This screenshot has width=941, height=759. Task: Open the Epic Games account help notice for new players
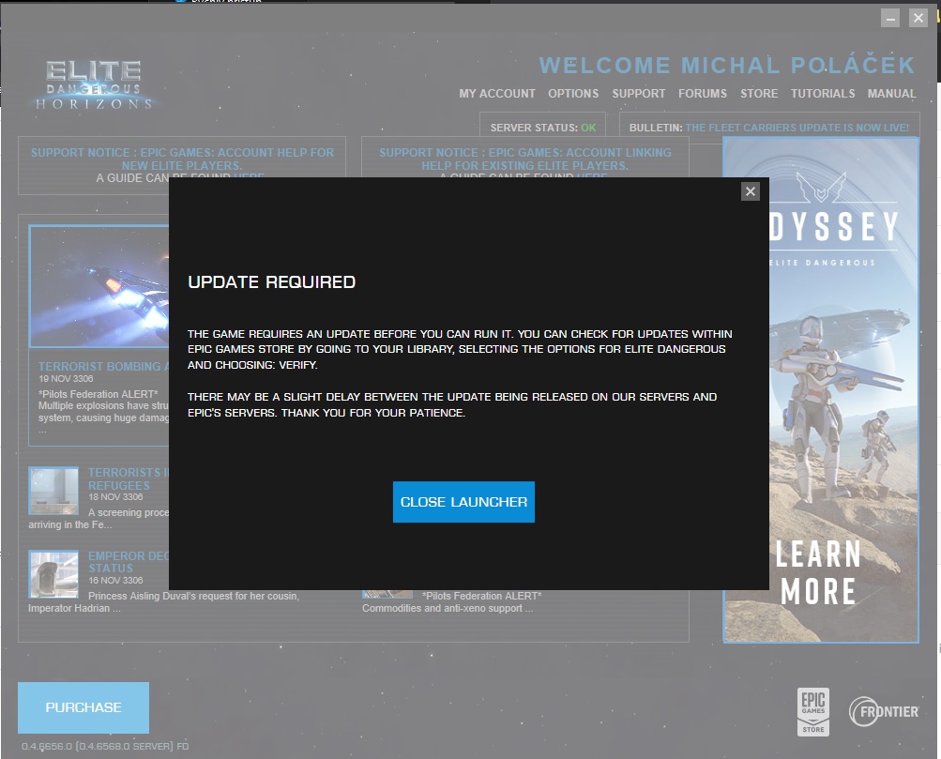(182, 159)
